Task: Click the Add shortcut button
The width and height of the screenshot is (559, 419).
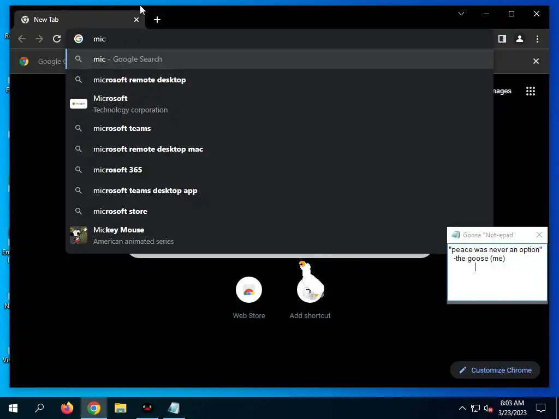Action: coord(310,298)
